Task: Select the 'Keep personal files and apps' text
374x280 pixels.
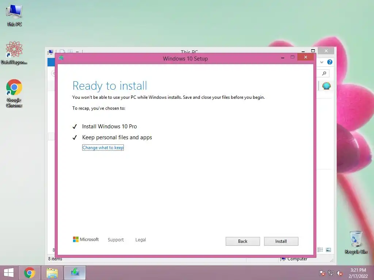Action: 117,137
